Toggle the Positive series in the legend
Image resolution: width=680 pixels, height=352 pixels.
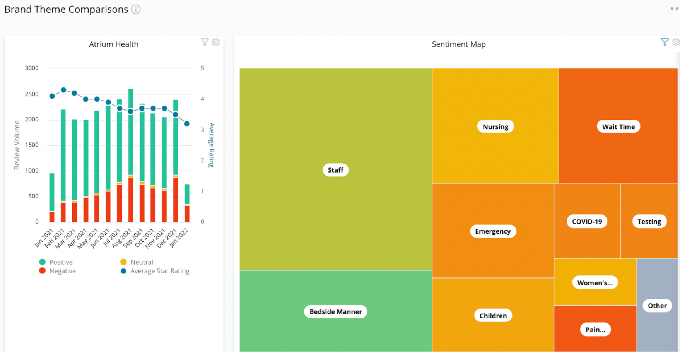[61, 262]
